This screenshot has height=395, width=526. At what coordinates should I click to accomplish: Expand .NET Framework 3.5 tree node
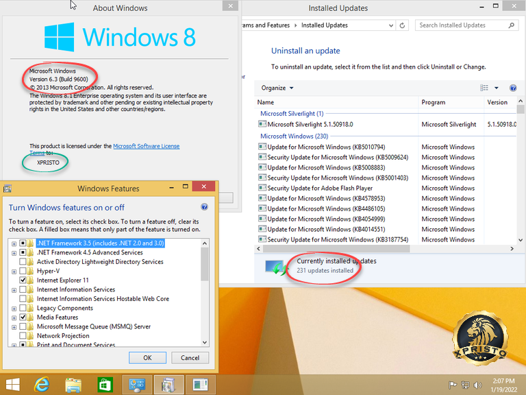(14, 244)
